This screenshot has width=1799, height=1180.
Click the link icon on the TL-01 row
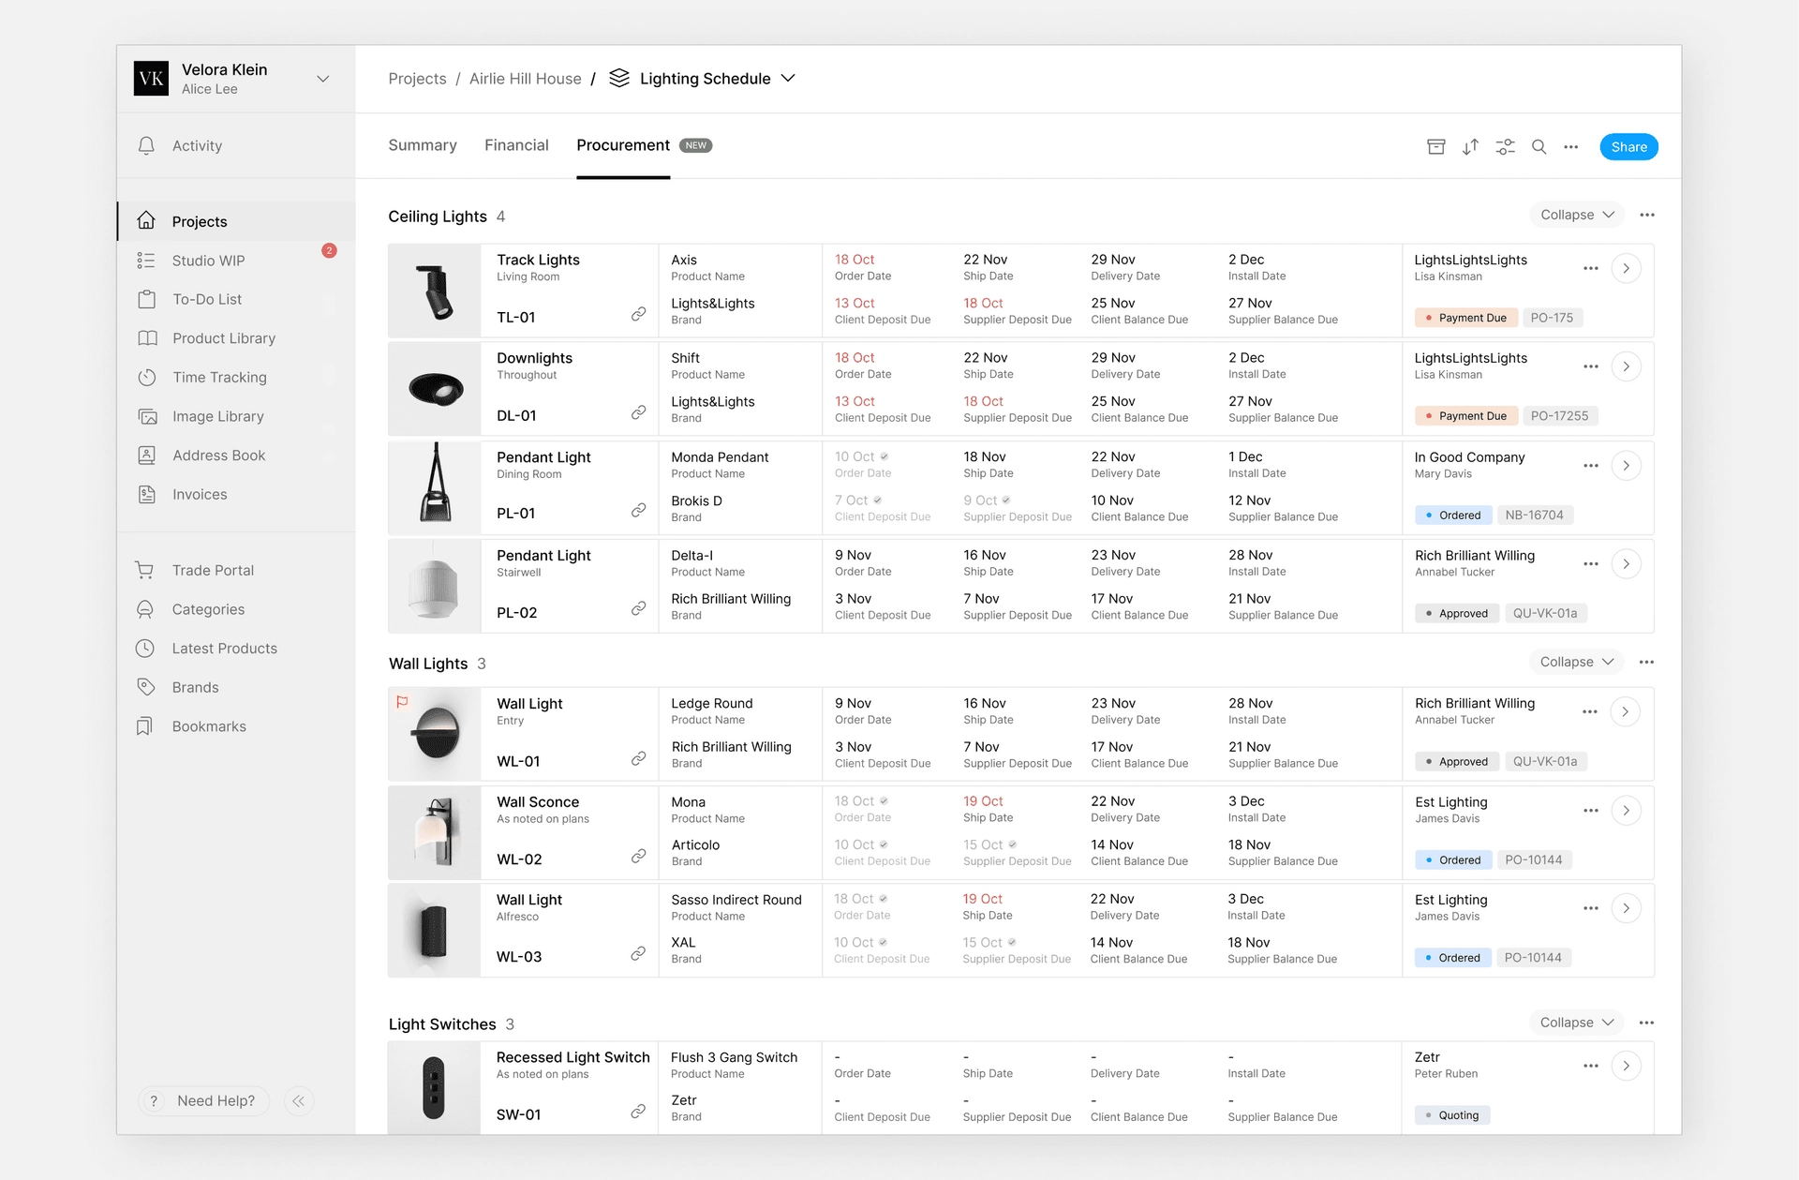(x=638, y=314)
